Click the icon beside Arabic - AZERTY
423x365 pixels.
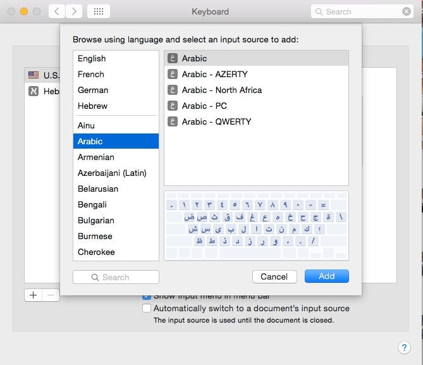click(x=173, y=74)
